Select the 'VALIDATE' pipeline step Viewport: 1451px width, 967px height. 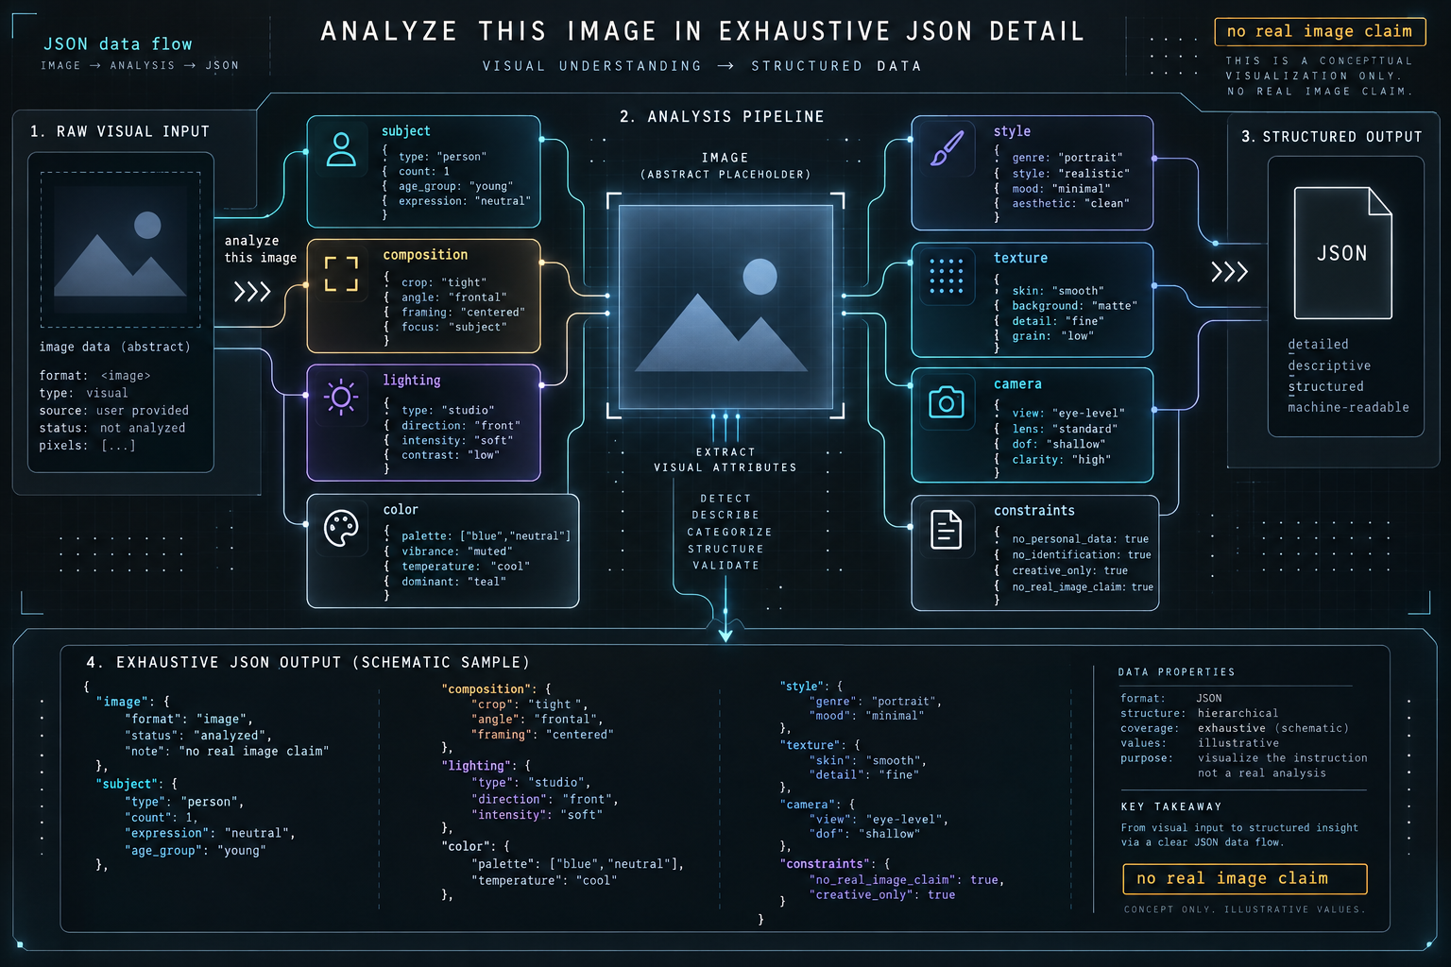[725, 566]
